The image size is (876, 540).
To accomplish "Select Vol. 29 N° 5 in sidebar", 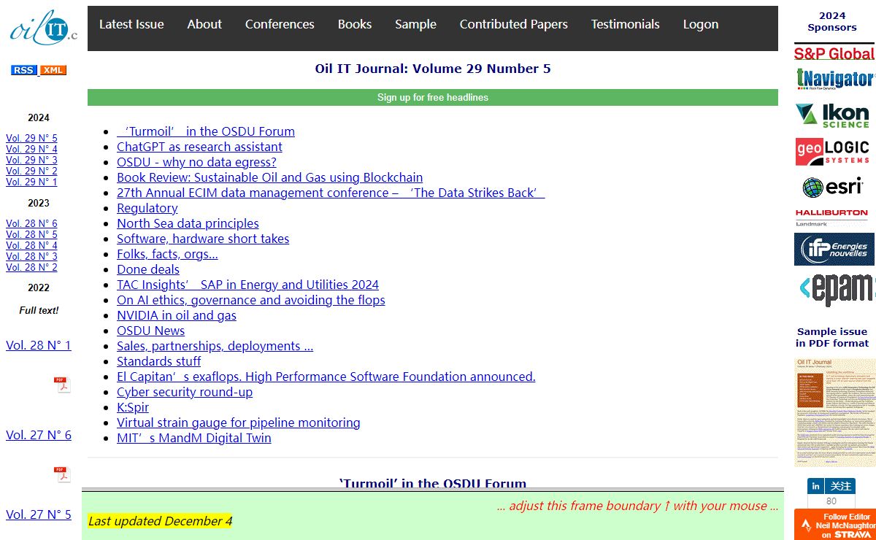I will [x=31, y=138].
